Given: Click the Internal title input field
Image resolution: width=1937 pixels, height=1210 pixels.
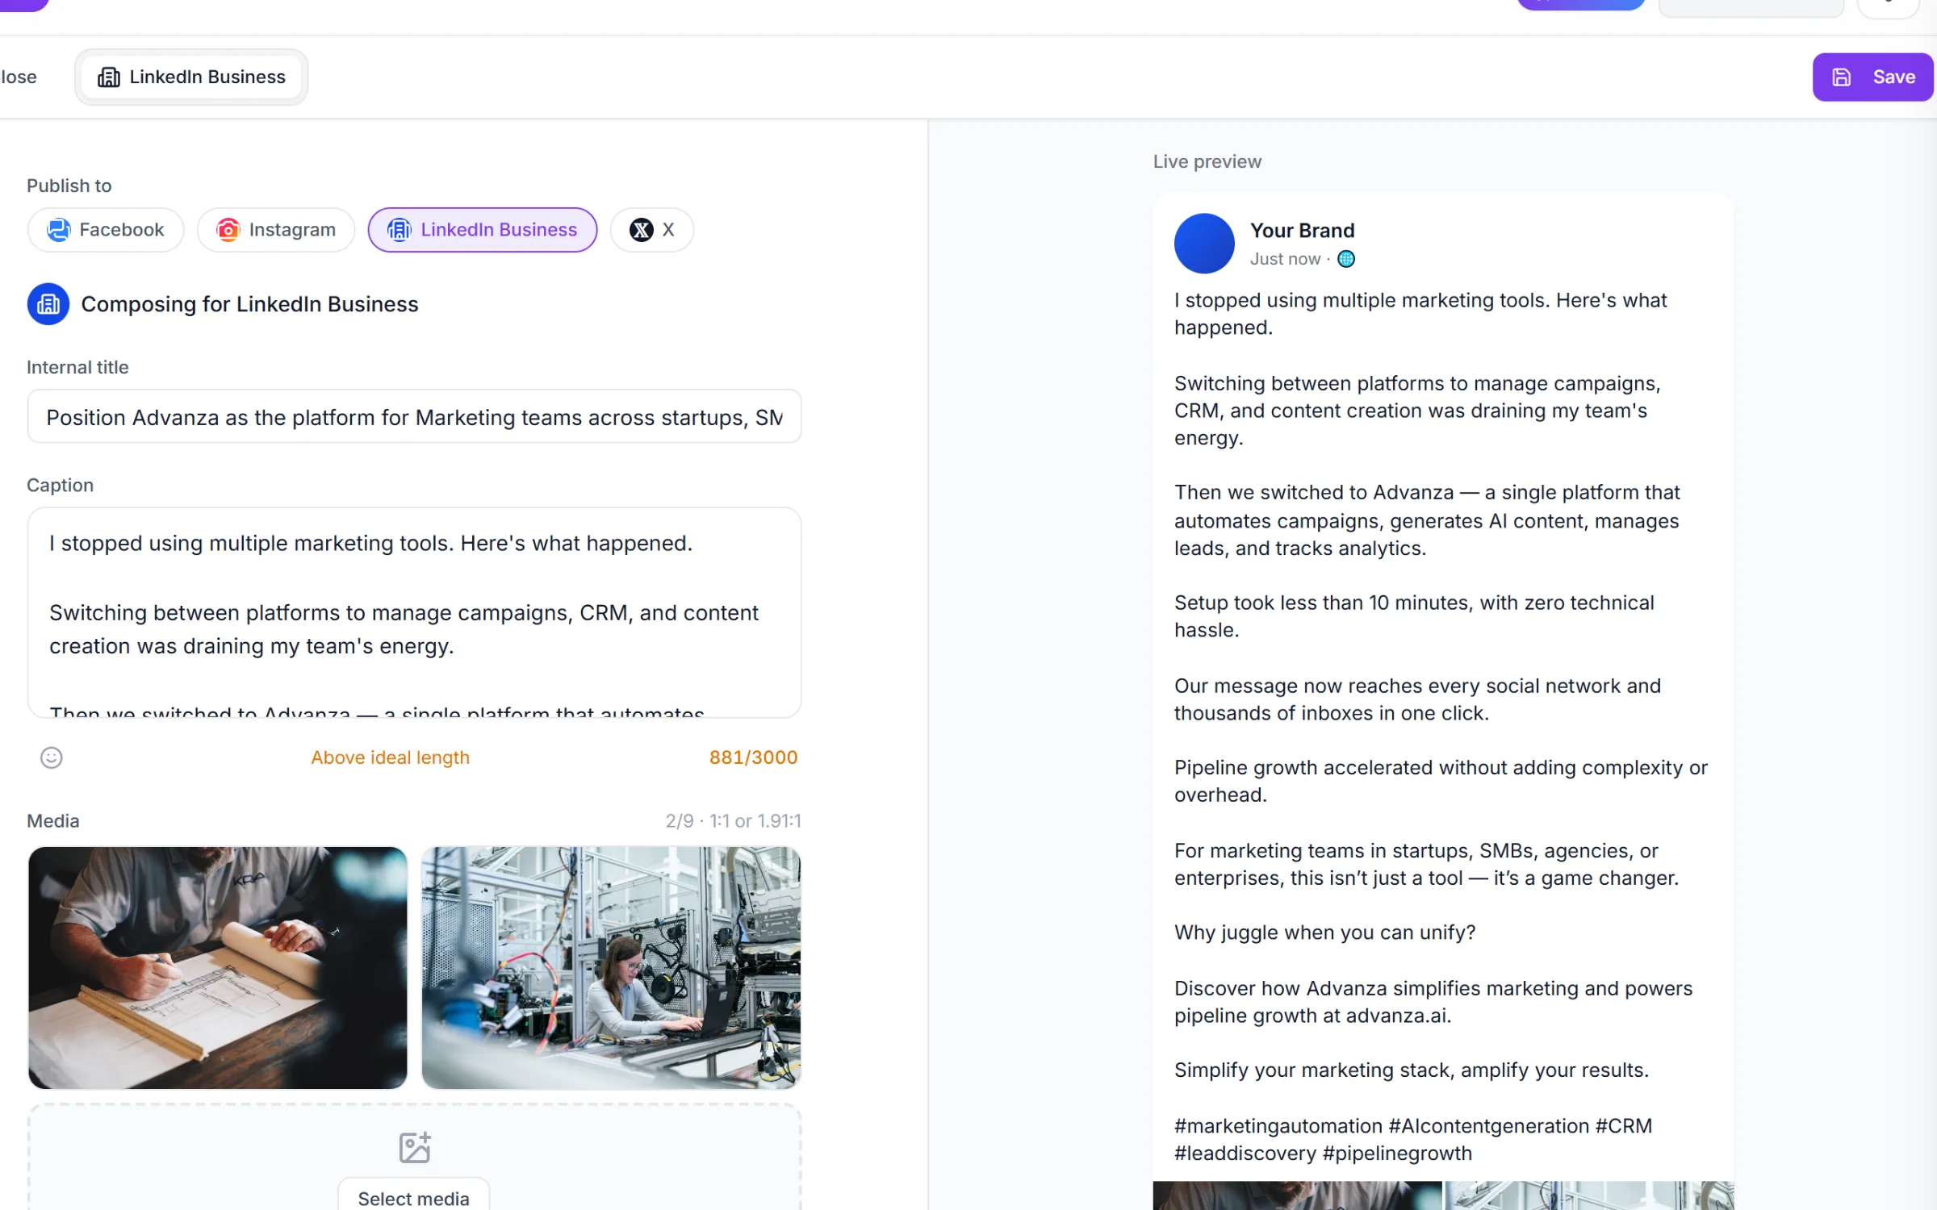Looking at the screenshot, I should (414, 417).
